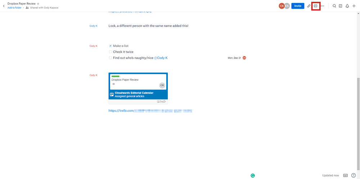Open the notifications bell
This screenshot has height=179, width=360.
(x=347, y=6)
